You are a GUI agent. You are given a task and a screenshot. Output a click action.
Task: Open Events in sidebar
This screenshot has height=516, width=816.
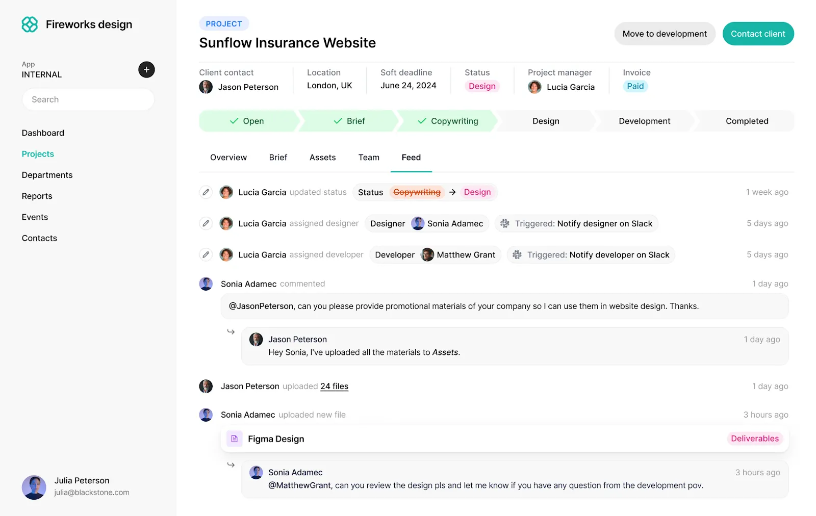(x=35, y=217)
